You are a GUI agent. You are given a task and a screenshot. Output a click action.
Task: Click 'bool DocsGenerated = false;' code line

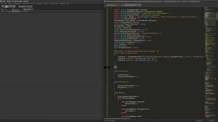point(126,47)
